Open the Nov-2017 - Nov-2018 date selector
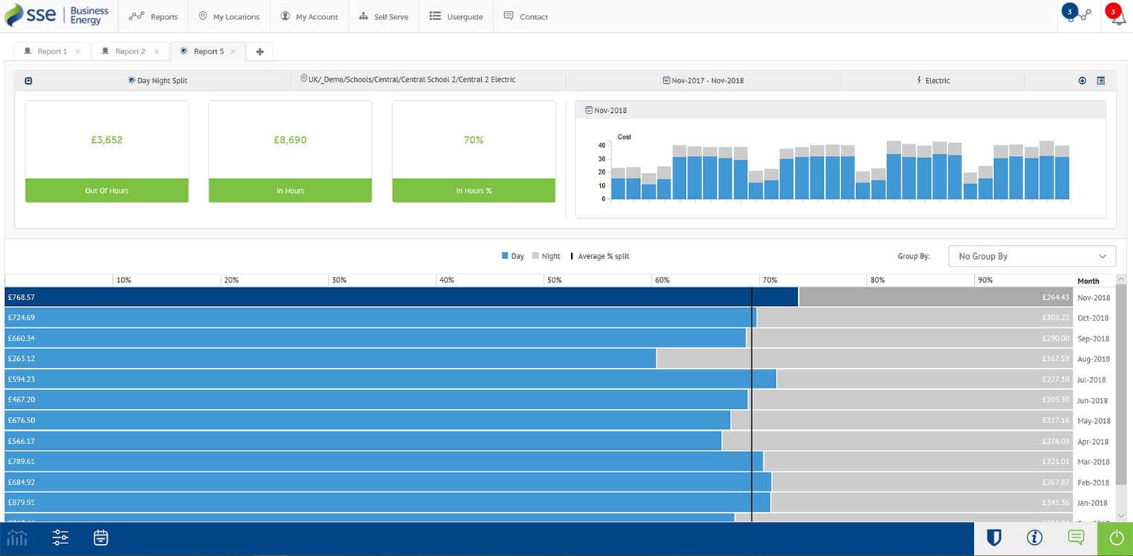 click(x=703, y=80)
